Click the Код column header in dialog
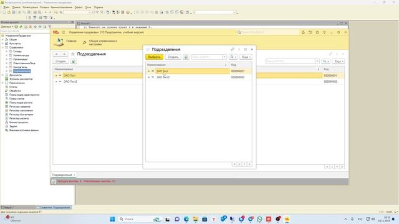 pyautogui.click(x=241, y=65)
